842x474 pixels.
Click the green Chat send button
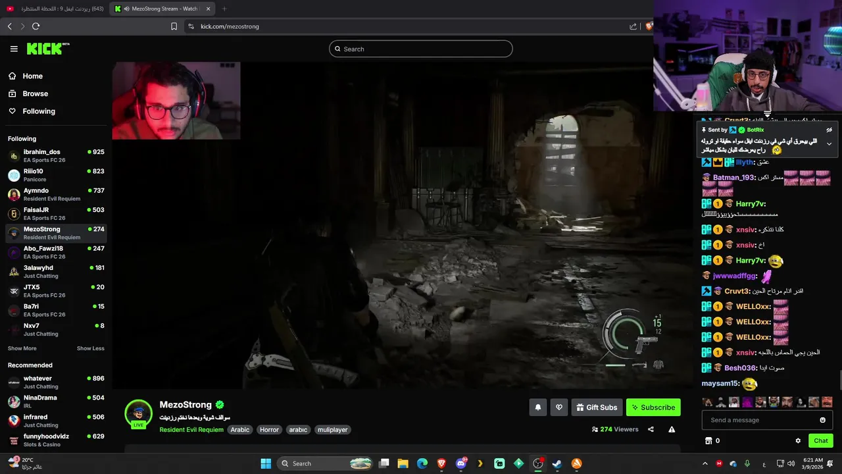click(x=821, y=440)
